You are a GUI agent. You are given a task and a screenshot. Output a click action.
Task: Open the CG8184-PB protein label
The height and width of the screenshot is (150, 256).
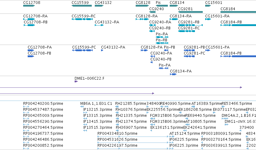click(x=231, y=53)
